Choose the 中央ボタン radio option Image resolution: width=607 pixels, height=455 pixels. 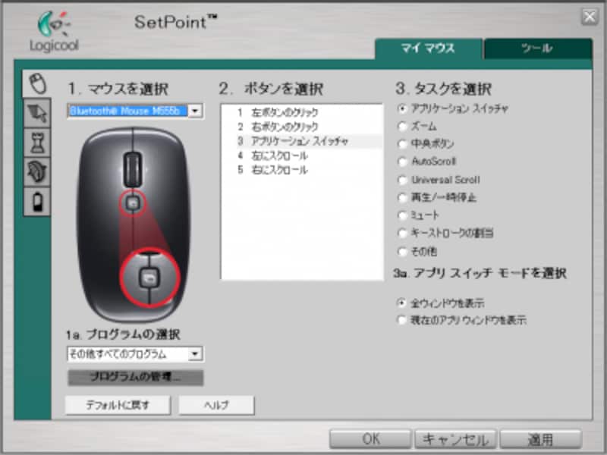pos(402,143)
